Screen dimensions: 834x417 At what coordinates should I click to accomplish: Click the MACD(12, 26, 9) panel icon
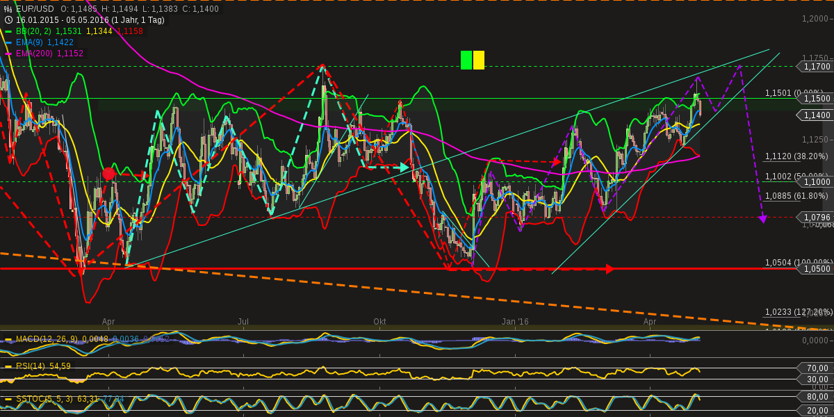8,339
